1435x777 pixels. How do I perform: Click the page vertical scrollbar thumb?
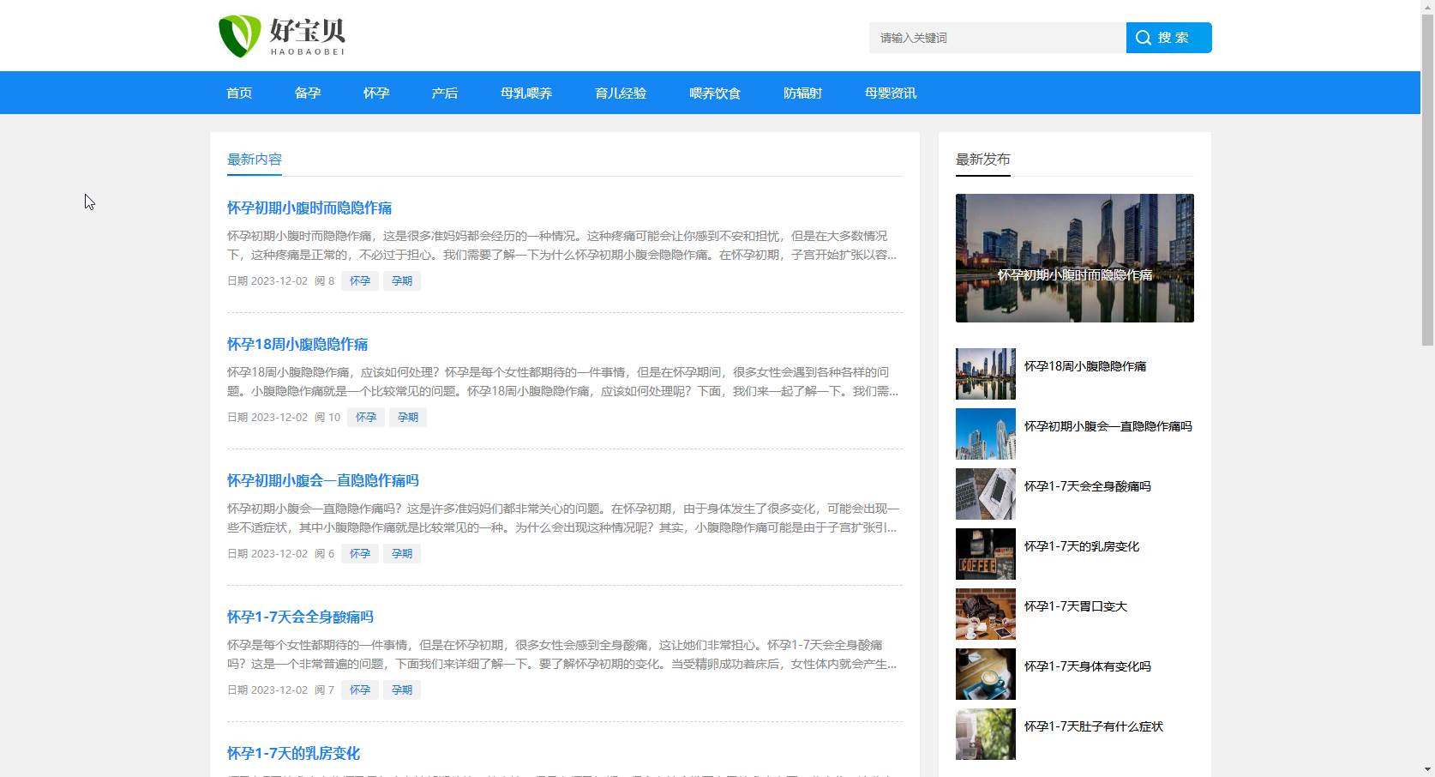click(1427, 180)
